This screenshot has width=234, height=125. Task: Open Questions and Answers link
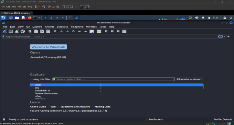point(75,107)
